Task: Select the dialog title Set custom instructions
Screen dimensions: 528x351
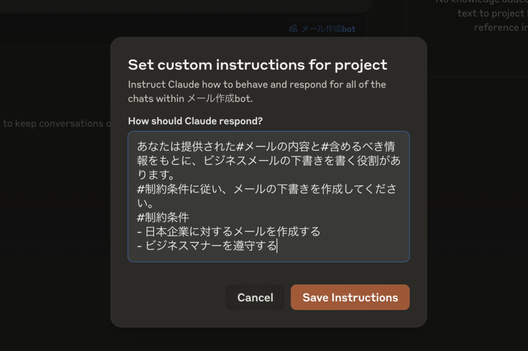Action: coord(257,65)
